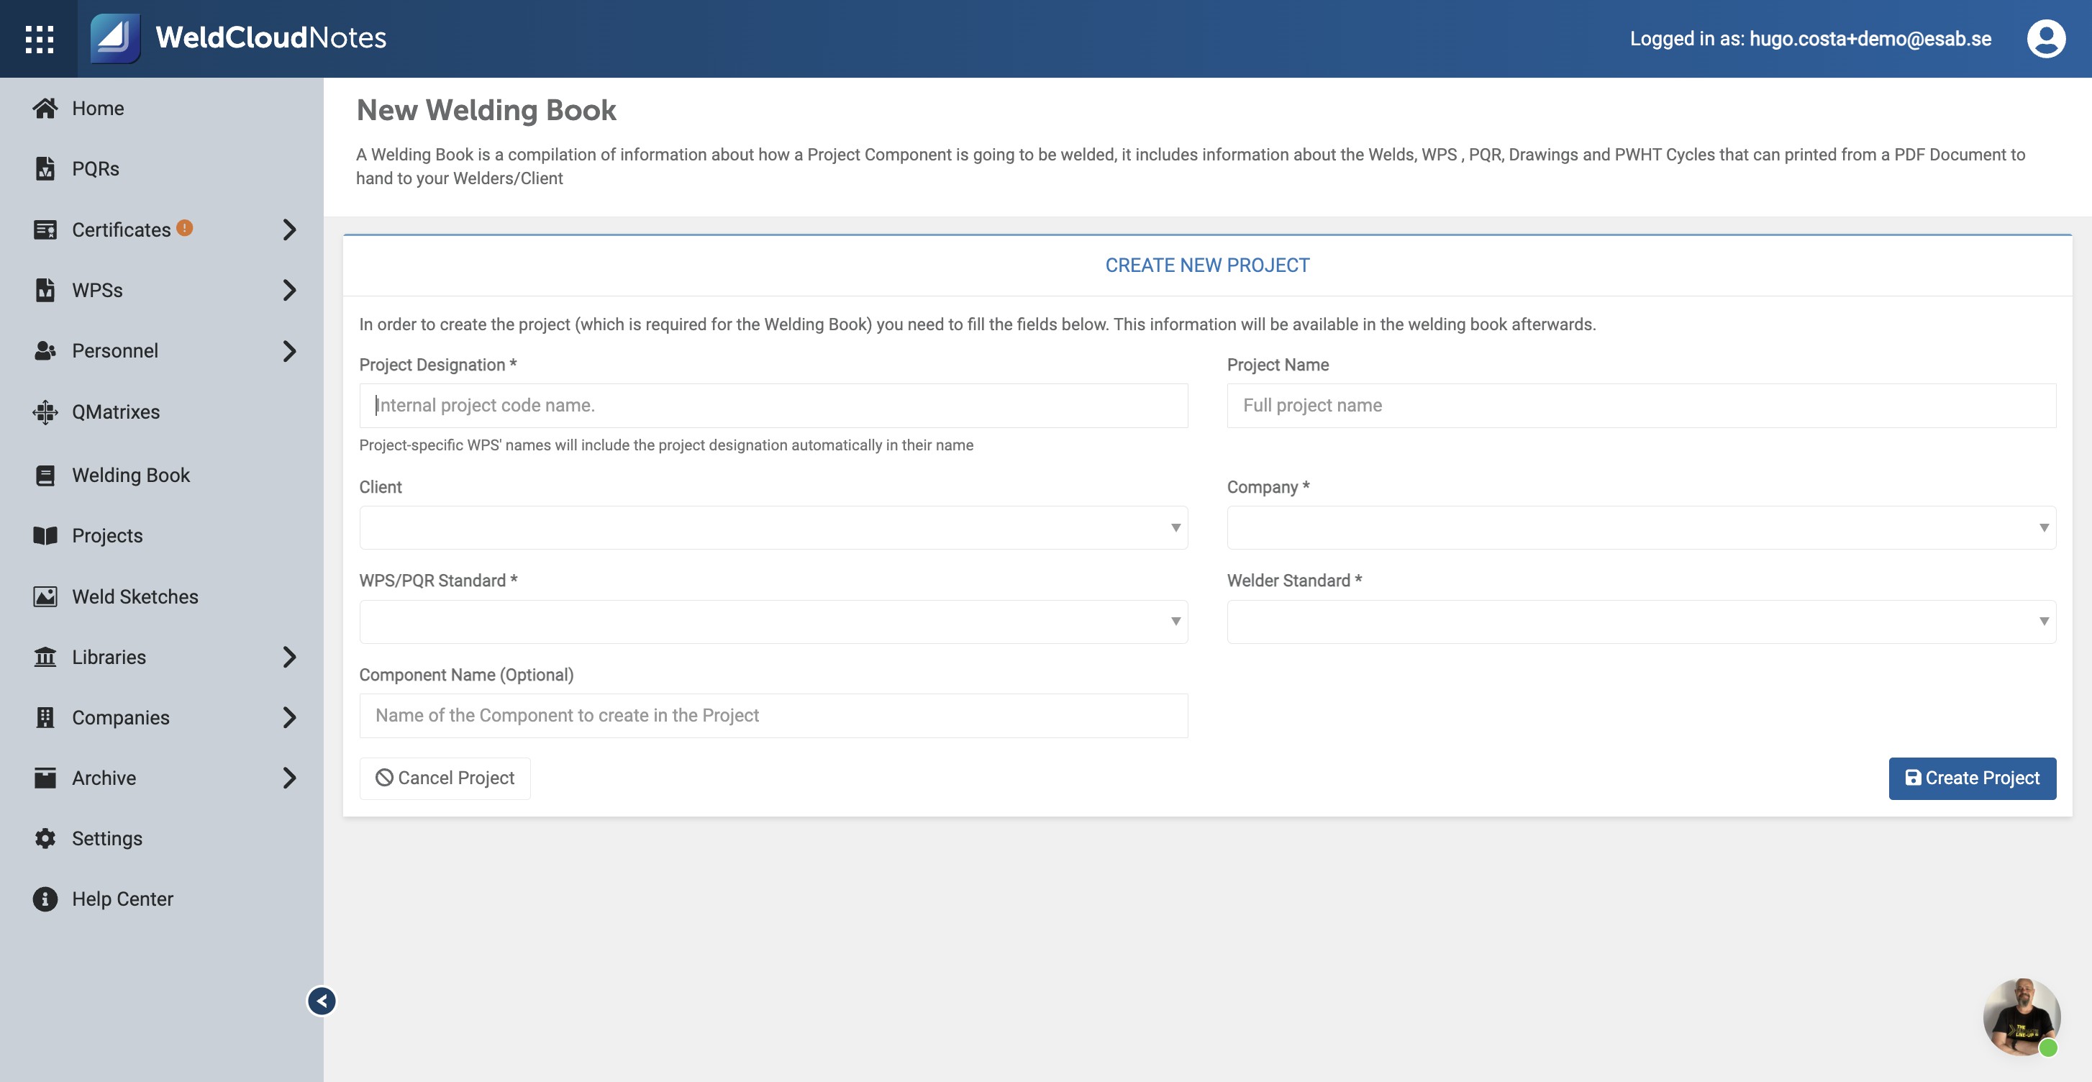Viewport: 2092px width, 1082px height.
Task: Click the Cancel Project button
Action: pos(445,778)
